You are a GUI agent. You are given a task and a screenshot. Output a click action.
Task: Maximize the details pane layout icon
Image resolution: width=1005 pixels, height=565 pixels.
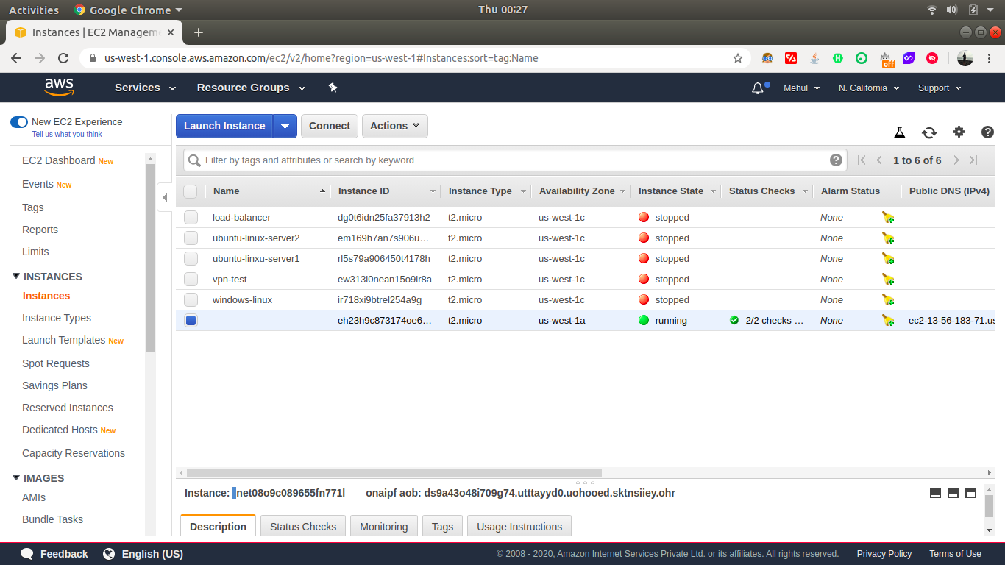click(970, 493)
